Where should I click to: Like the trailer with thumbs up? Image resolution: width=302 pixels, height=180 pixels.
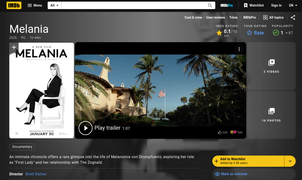click(x=223, y=132)
